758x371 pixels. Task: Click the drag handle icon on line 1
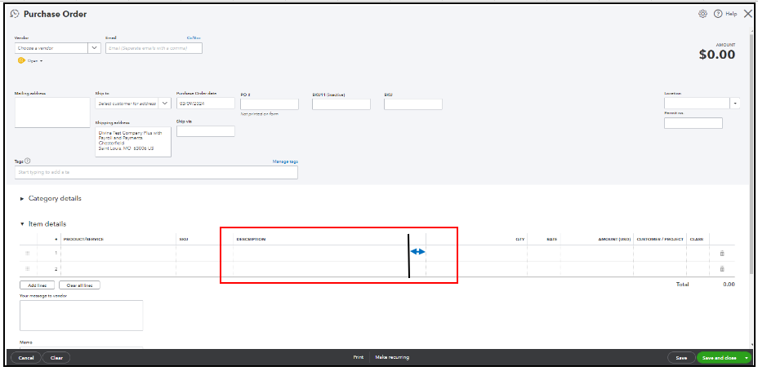28,254
